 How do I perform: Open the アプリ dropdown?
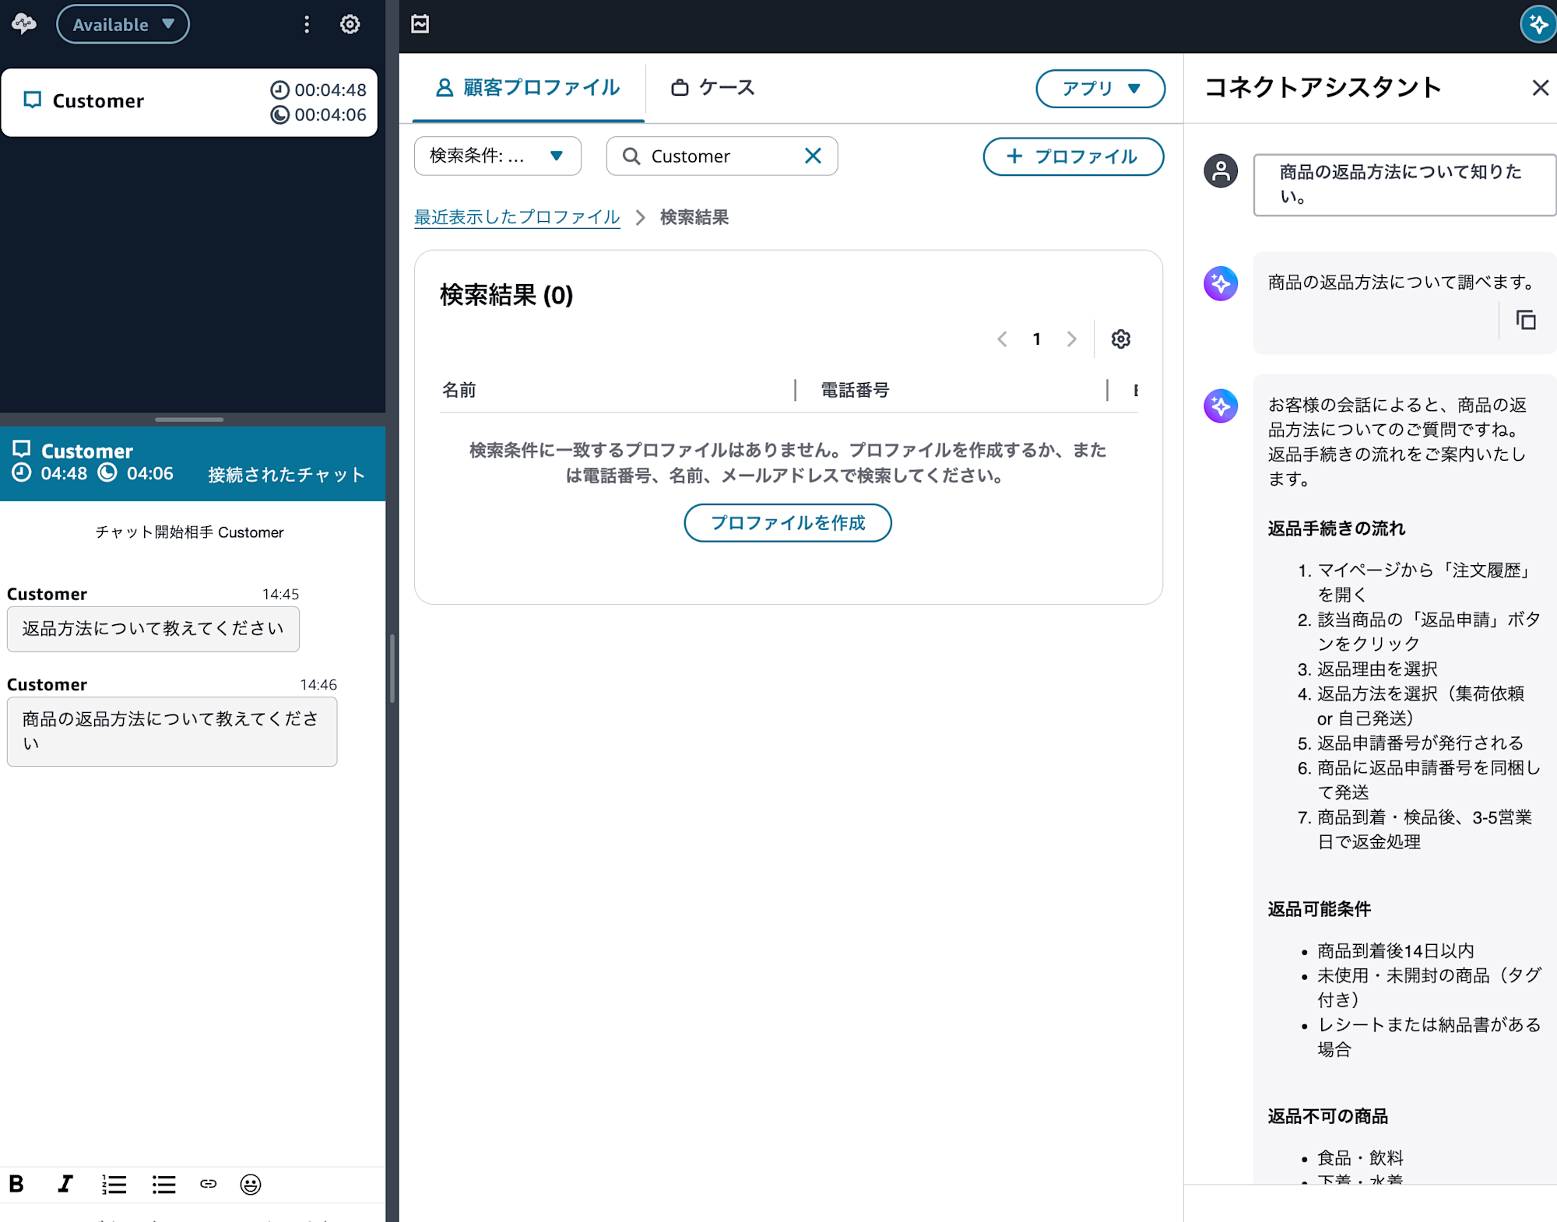tap(1100, 89)
